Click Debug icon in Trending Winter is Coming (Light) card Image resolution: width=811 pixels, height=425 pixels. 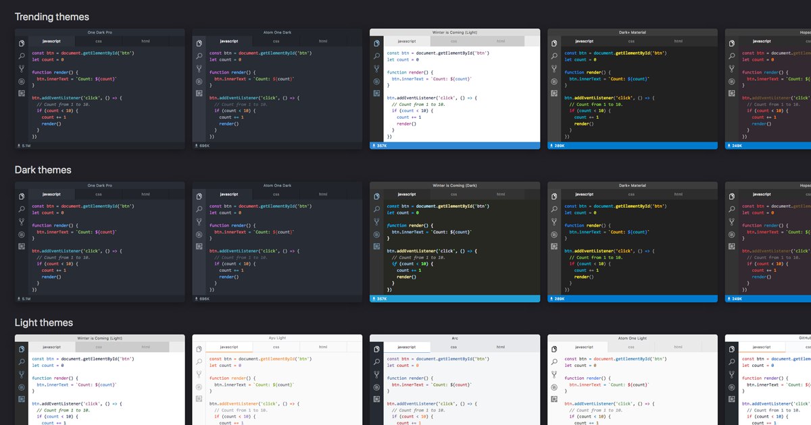pos(376,81)
